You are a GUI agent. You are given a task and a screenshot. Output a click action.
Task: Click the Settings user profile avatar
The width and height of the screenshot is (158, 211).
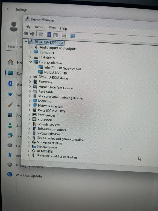click(14, 27)
